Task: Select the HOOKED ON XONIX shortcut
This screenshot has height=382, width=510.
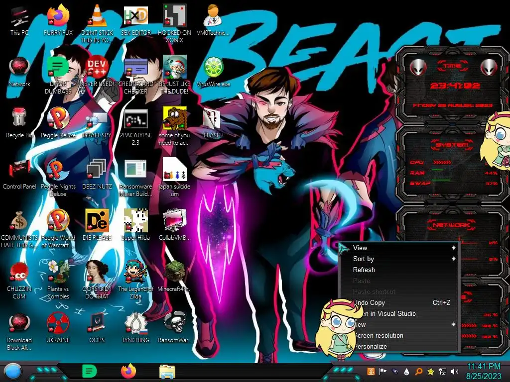Action: point(175,23)
